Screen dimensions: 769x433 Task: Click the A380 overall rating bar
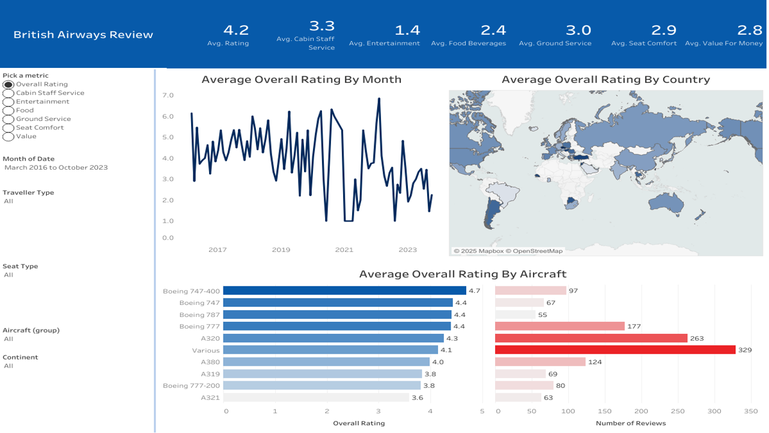[326, 361]
